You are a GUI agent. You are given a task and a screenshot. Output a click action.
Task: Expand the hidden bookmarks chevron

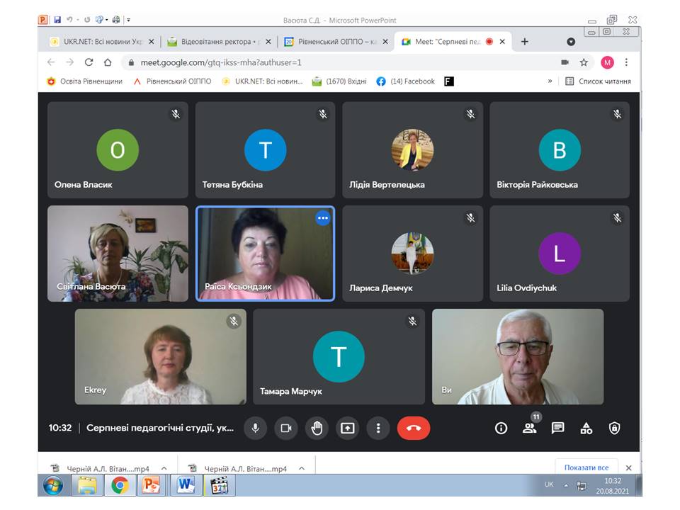tap(550, 81)
